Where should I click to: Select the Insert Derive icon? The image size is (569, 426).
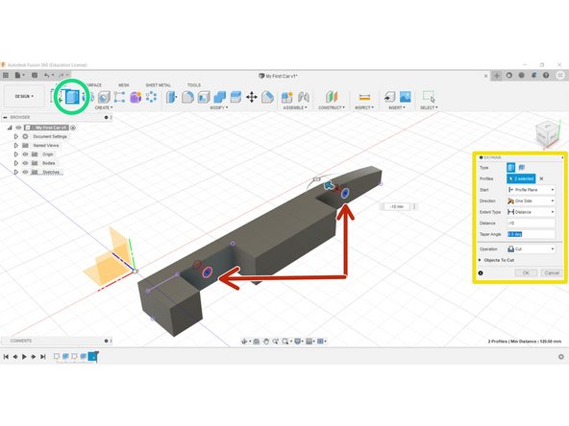pyautogui.click(x=389, y=97)
